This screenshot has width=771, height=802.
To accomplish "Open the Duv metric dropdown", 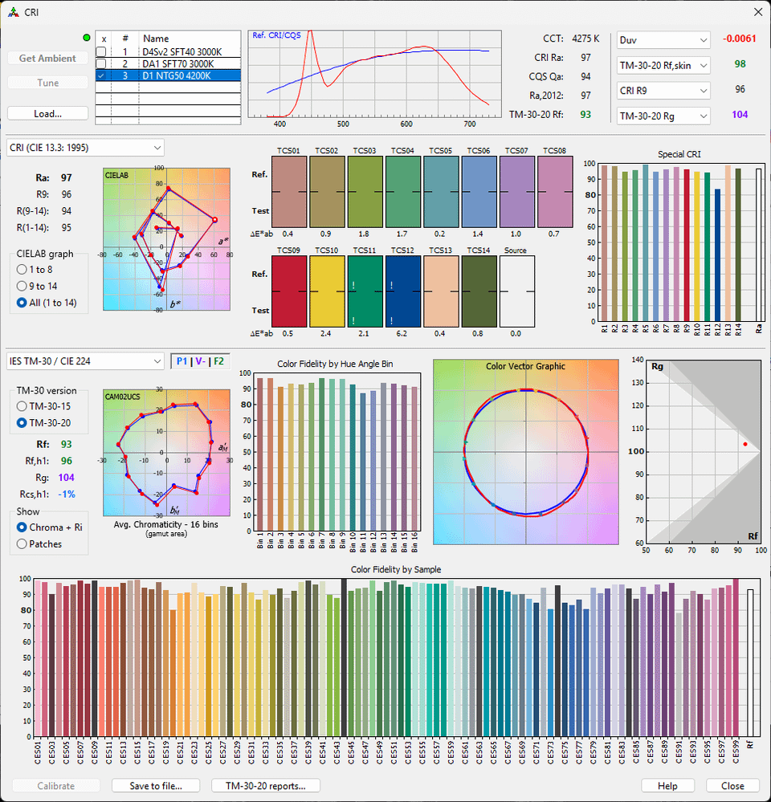I will 663,40.
